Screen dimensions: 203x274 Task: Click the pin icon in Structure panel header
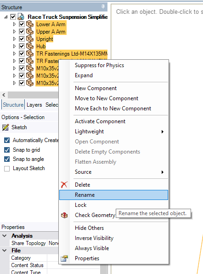[103, 7]
